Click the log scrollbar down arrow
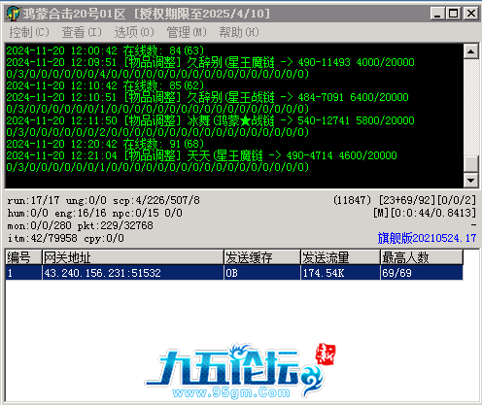 (x=471, y=180)
